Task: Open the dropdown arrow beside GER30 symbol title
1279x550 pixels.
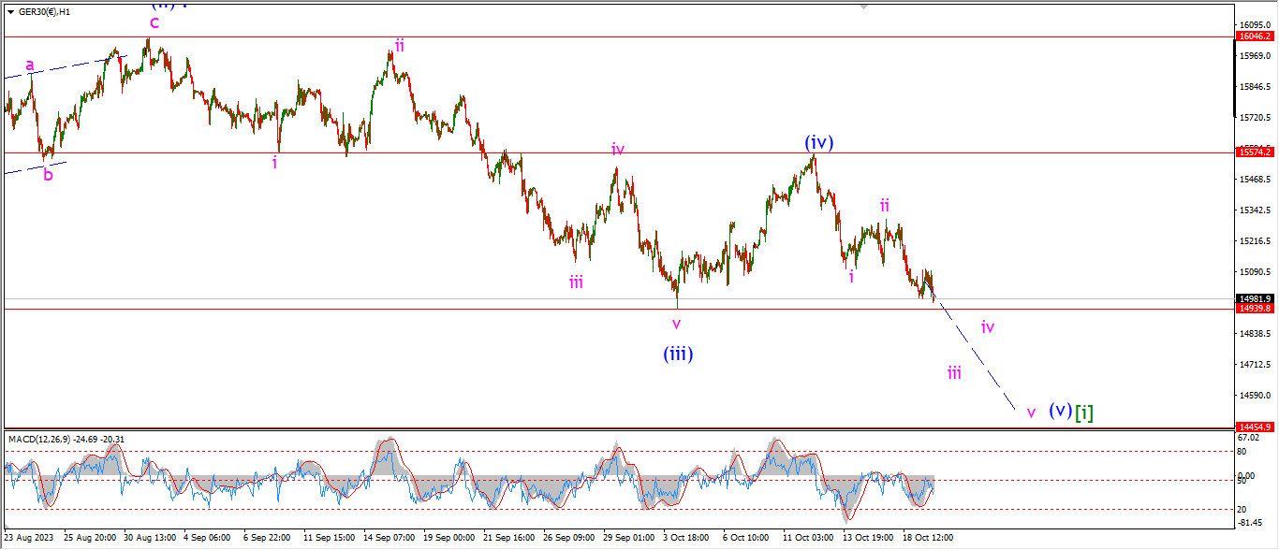Action: [x=9, y=13]
